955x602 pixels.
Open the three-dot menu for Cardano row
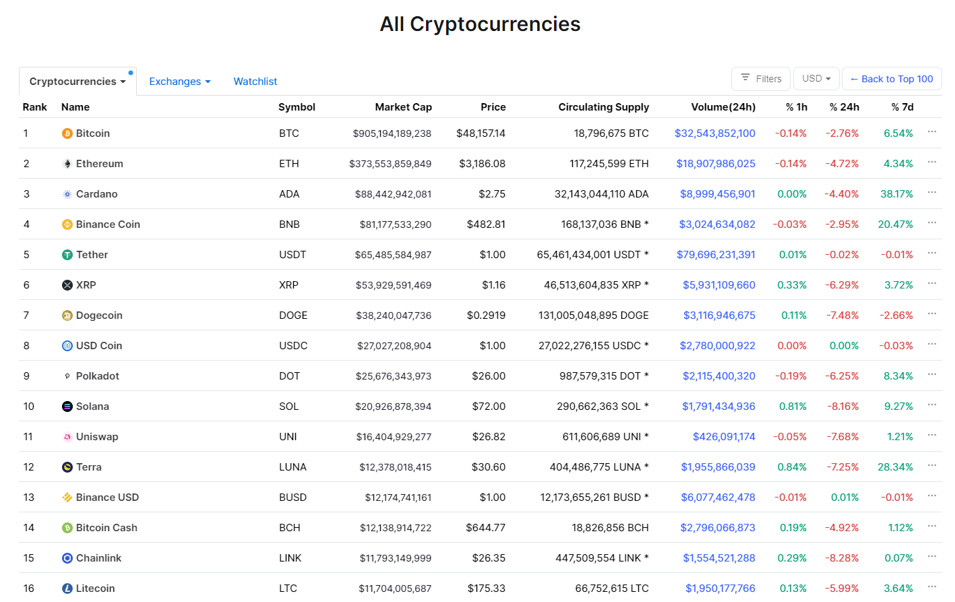point(932,193)
